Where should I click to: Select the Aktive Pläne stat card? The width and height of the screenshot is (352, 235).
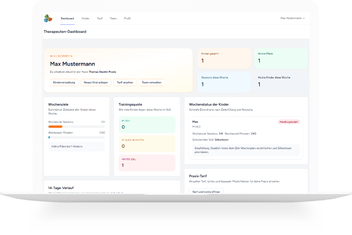(x=281, y=58)
